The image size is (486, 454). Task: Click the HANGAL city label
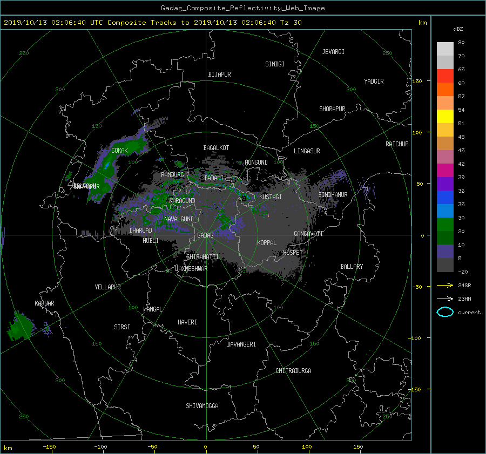click(x=153, y=309)
